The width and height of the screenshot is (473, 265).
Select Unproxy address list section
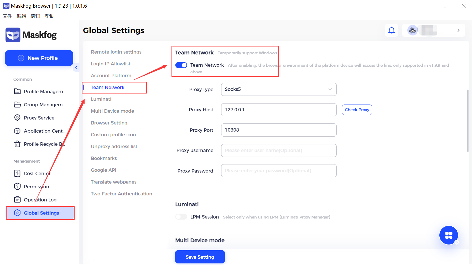point(114,147)
